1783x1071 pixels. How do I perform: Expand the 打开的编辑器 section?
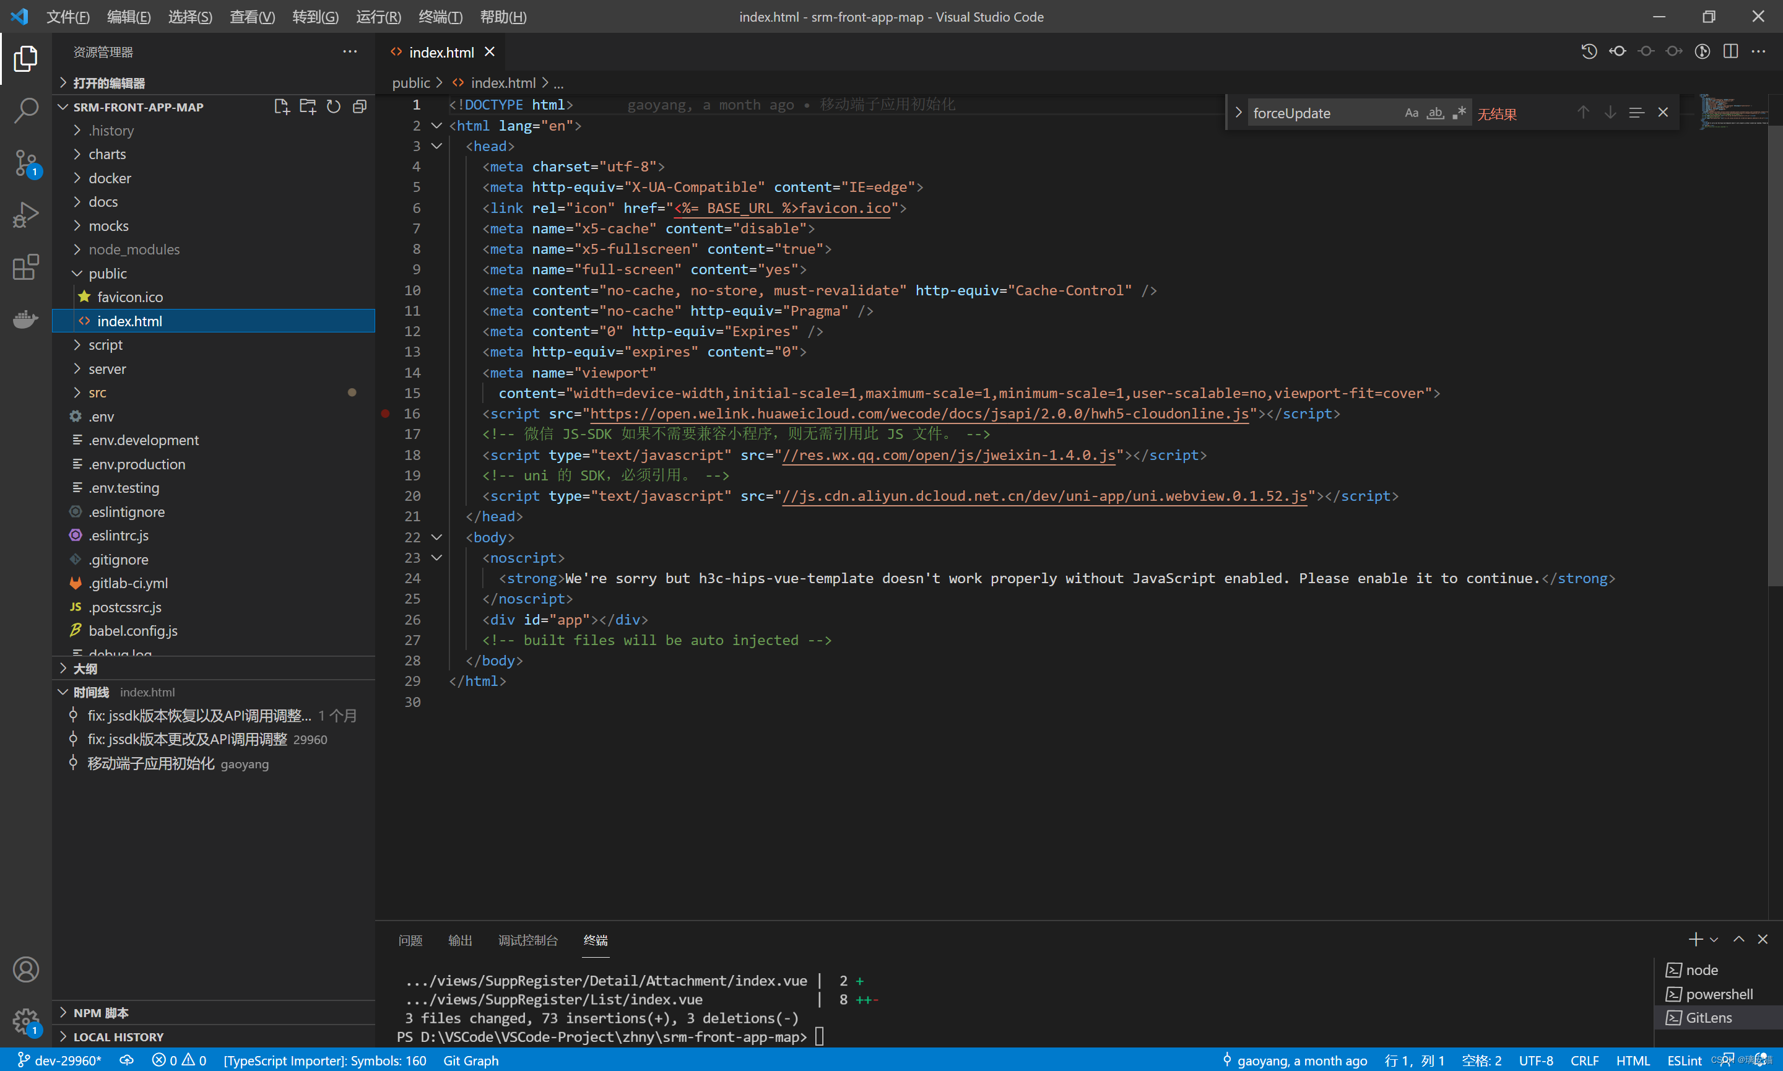(213, 83)
